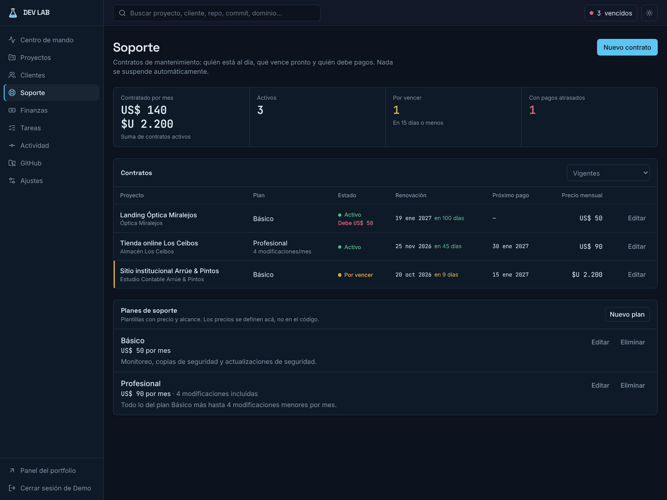Open the Vigentes contracts filter dropdown

point(608,173)
